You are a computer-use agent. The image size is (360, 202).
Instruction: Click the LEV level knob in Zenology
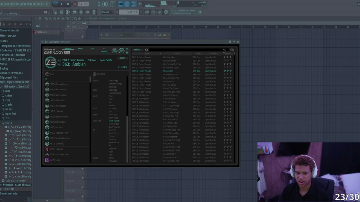[x=121, y=51]
